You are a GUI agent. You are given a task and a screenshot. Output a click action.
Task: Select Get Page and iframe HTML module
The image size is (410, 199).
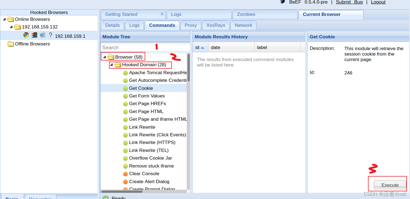(x=158, y=119)
